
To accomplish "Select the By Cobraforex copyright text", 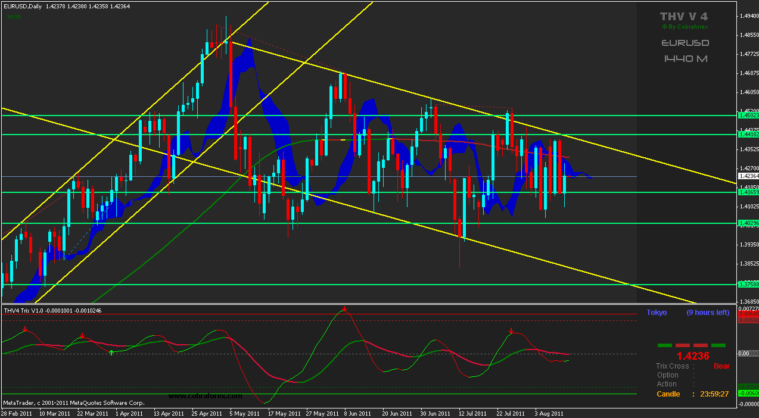I will pos(685,27).
